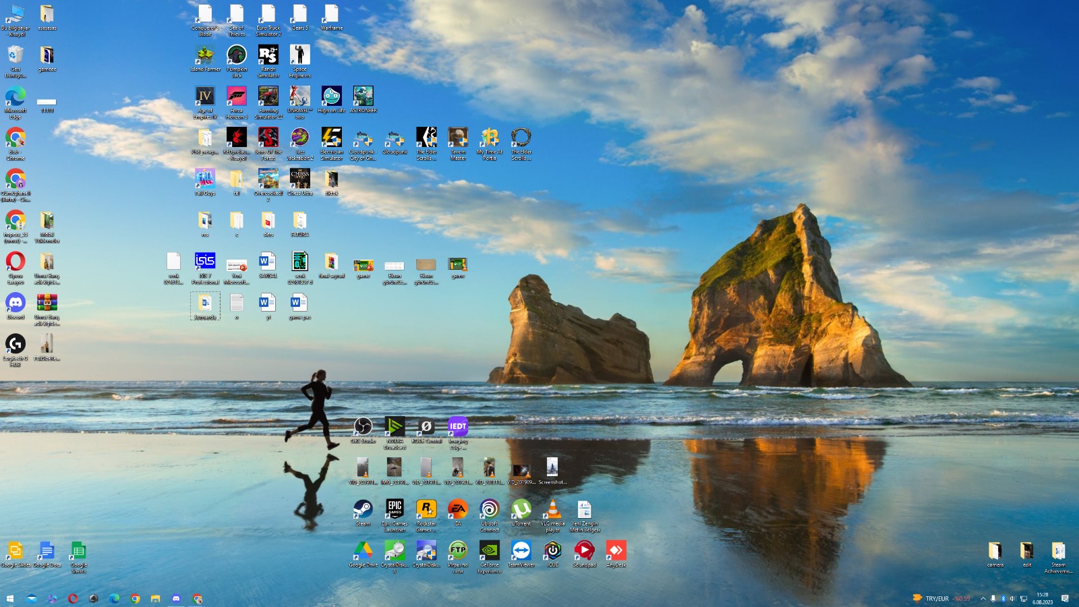Viewport: 1079px width, 607px height.
Task: Select the 'camera' folder
Action: click(995, 554)
